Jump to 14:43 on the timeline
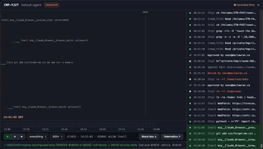This screenshot has width=263, height=149. click(102, 129)
